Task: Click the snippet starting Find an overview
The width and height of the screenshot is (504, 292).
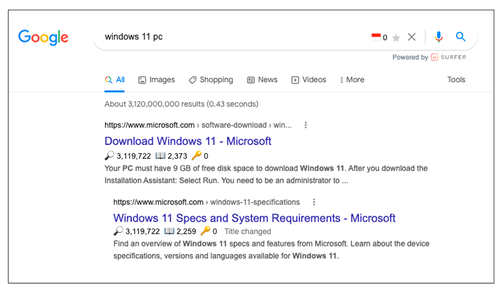Action: point(271,250)
